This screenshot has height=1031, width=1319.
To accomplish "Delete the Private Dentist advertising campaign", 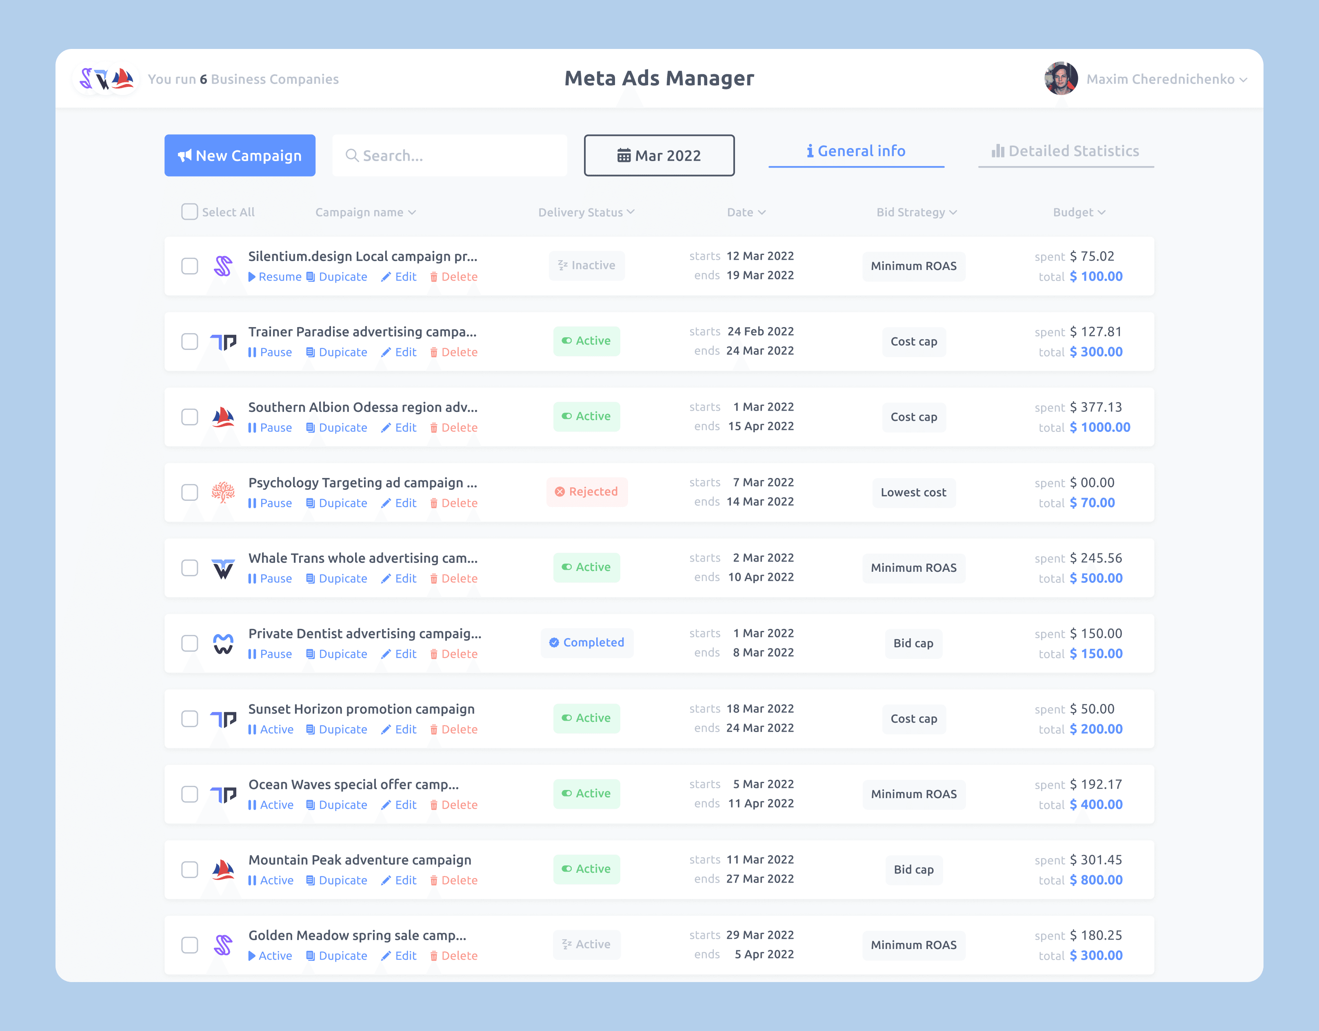I will [453, 654].
